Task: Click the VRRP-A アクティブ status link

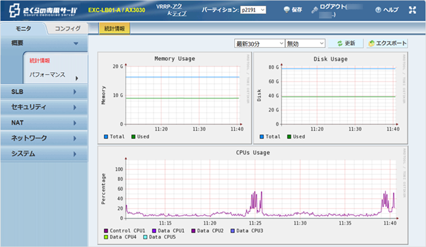Action: (178, 10)
